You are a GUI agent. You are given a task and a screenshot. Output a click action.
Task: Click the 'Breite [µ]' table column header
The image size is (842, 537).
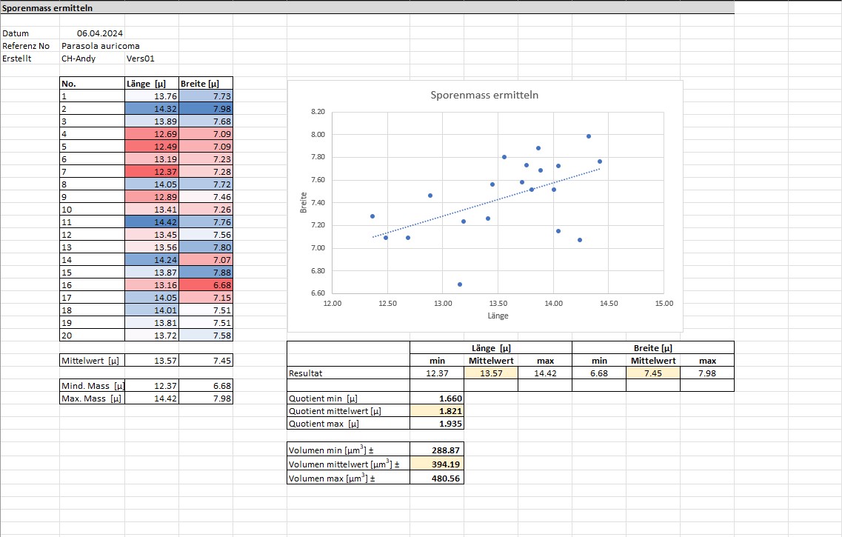(x=206, y=84)
